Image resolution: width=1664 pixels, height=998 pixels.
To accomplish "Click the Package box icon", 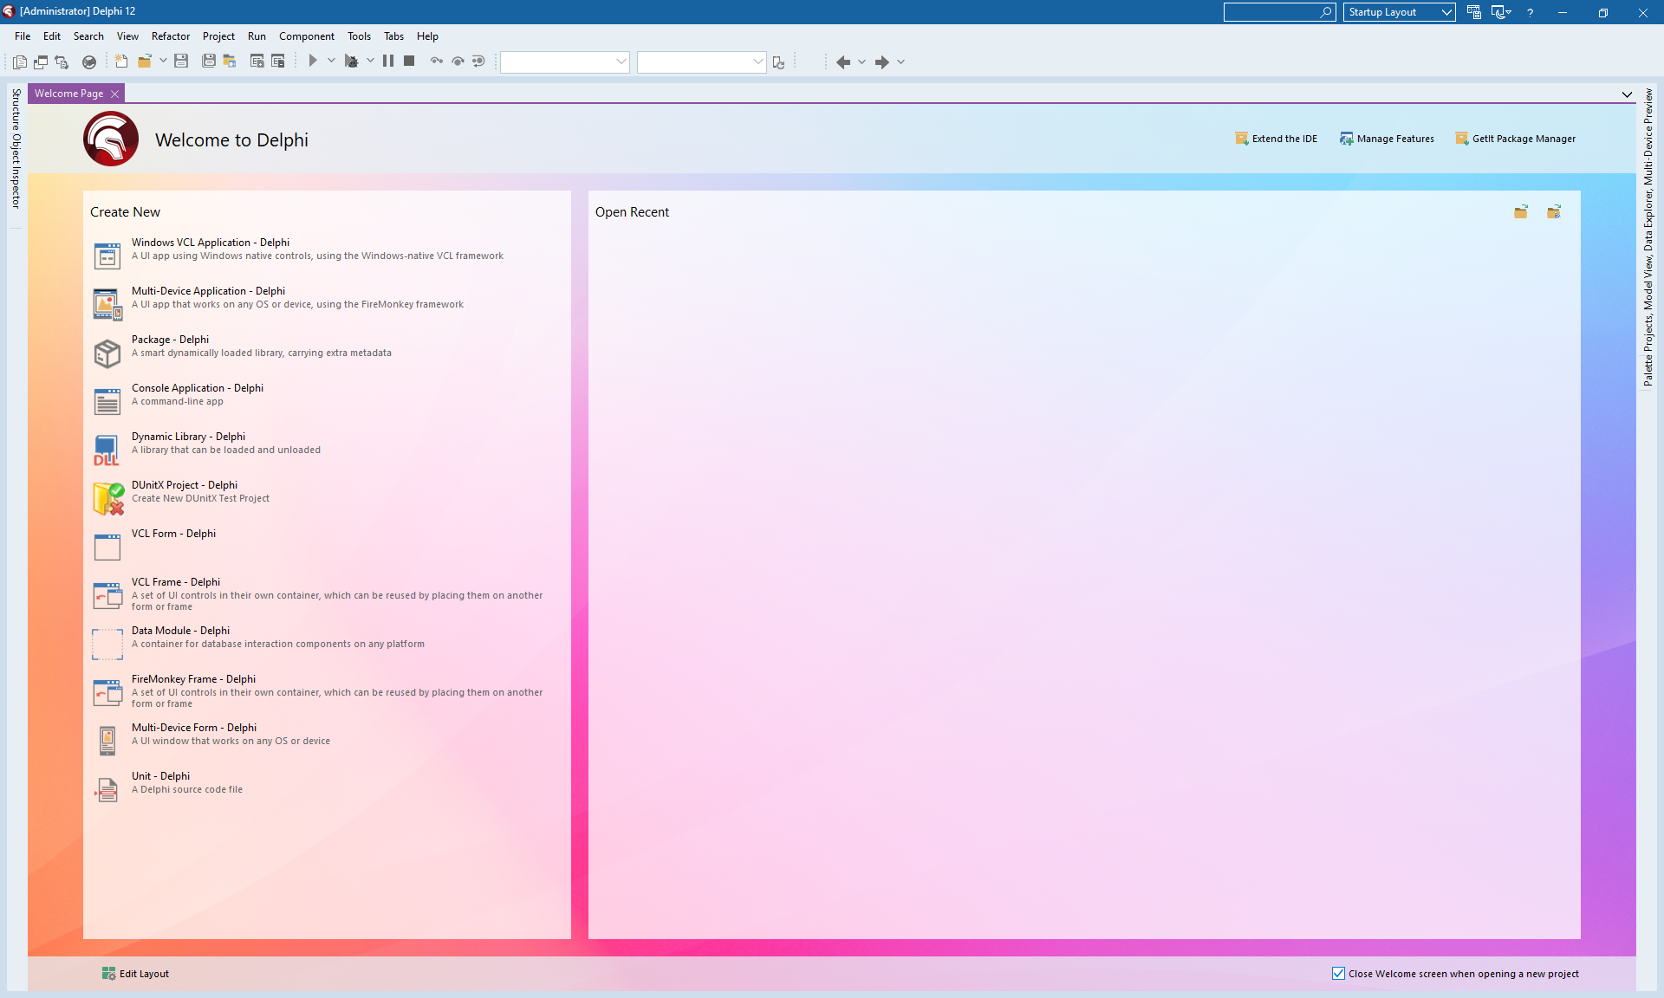I will click(x=107, y=353).
